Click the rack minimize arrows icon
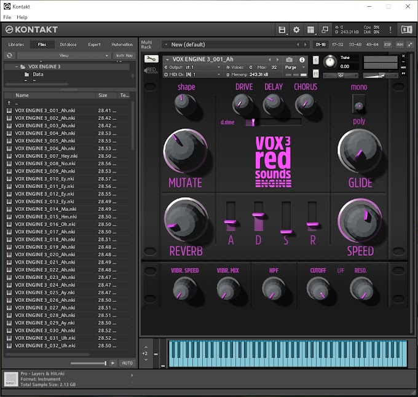Screen dimensions: 418x397 click(x=410, y=44)
